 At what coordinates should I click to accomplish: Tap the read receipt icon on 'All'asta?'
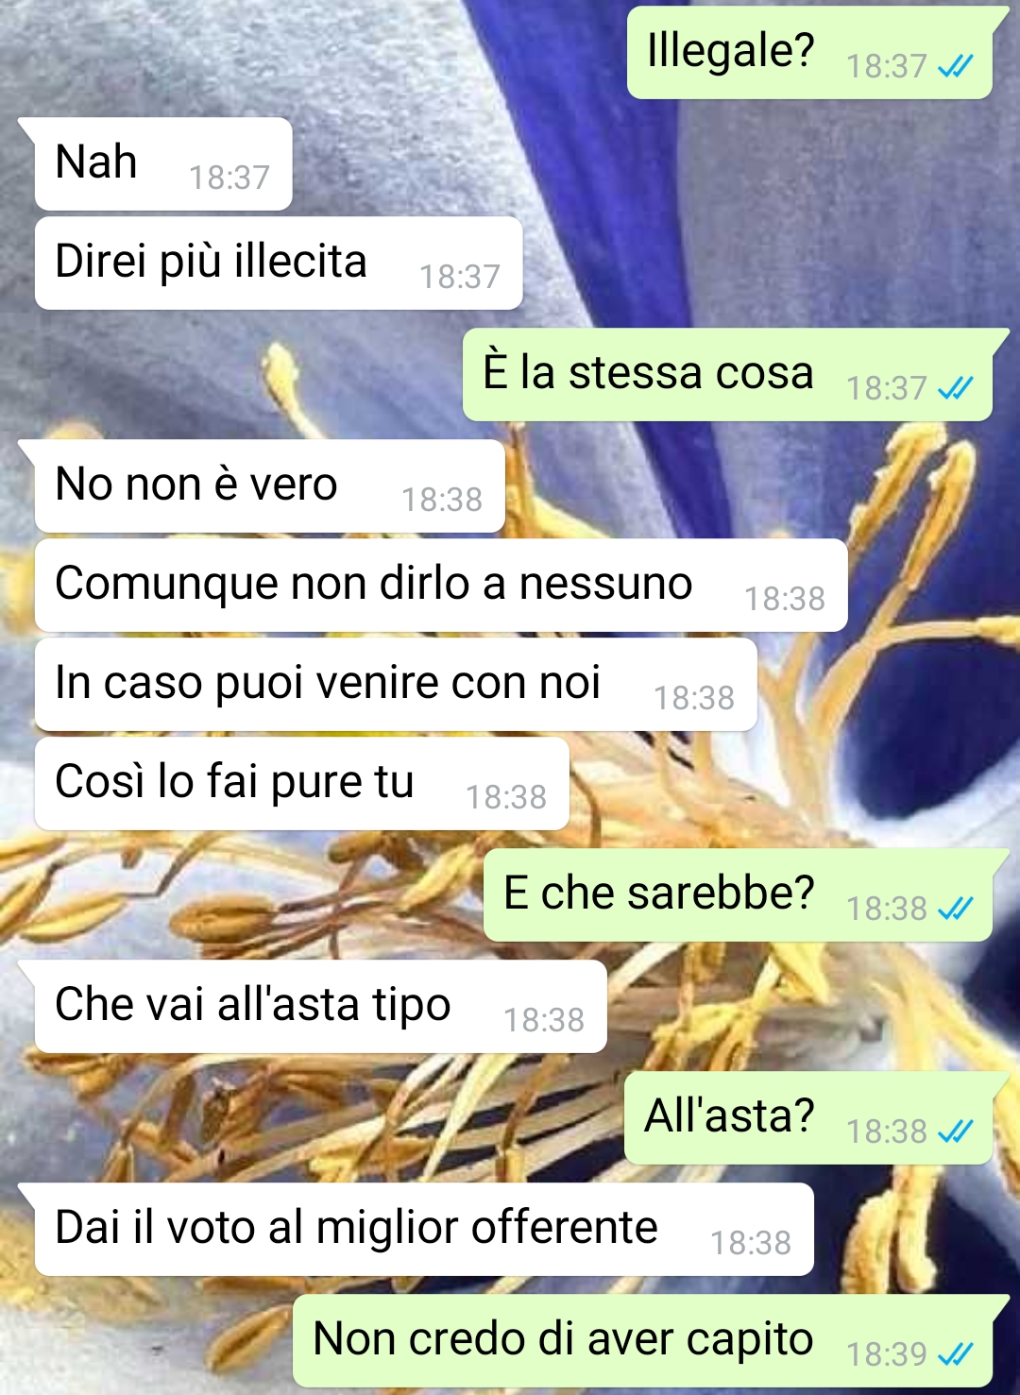(955, 1131)
